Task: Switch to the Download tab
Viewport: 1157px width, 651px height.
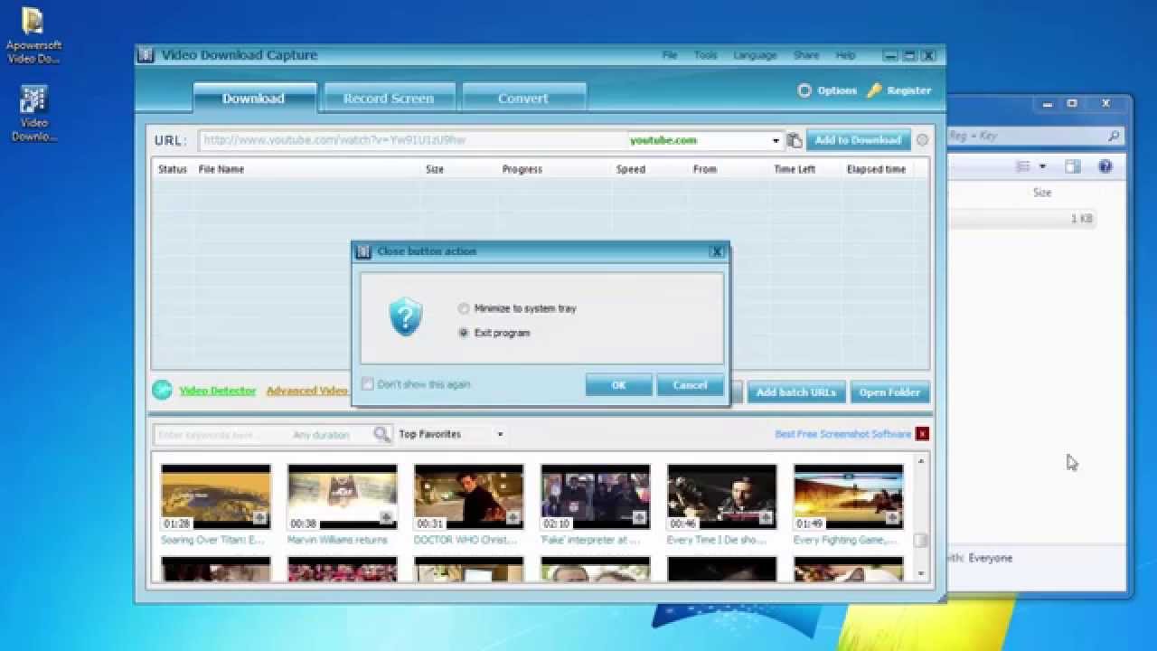Action: (x=254, y=98)
